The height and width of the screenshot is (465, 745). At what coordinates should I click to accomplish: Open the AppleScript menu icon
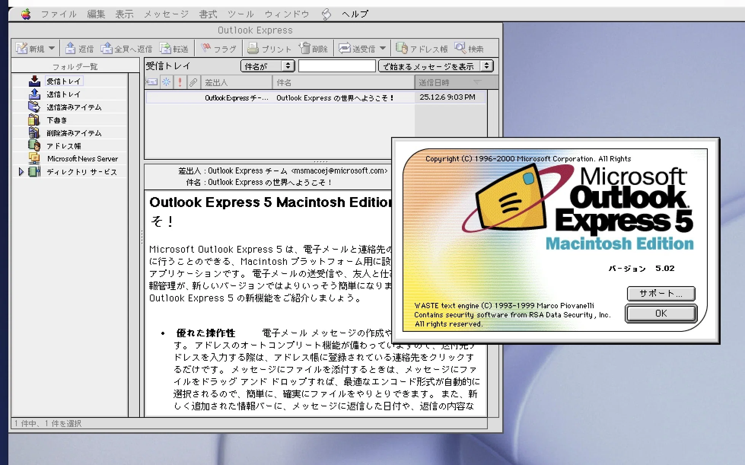point(326,14)
